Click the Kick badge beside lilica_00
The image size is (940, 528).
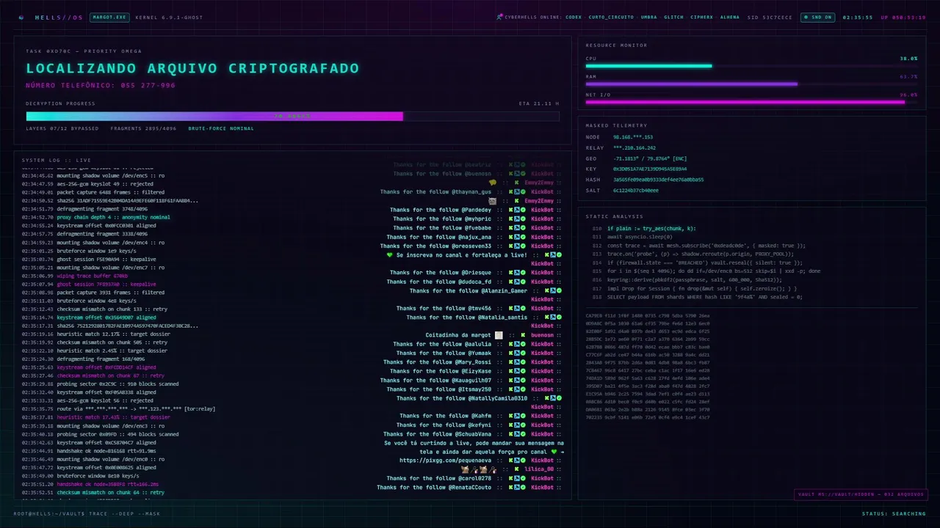coord(517,469)
